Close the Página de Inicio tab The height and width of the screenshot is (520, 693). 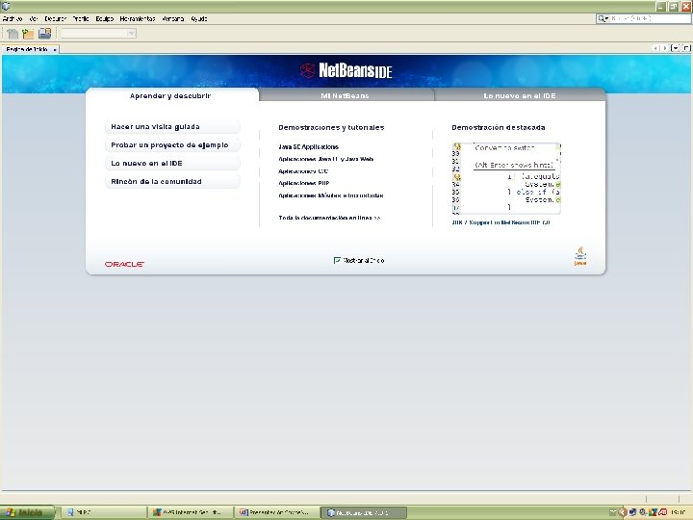point(55,49)
